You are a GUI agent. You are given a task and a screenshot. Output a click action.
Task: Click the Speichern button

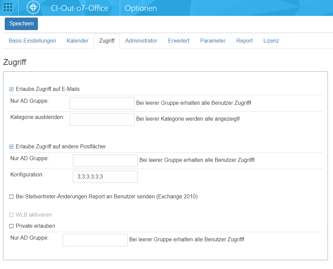click(x=21, y=24)
